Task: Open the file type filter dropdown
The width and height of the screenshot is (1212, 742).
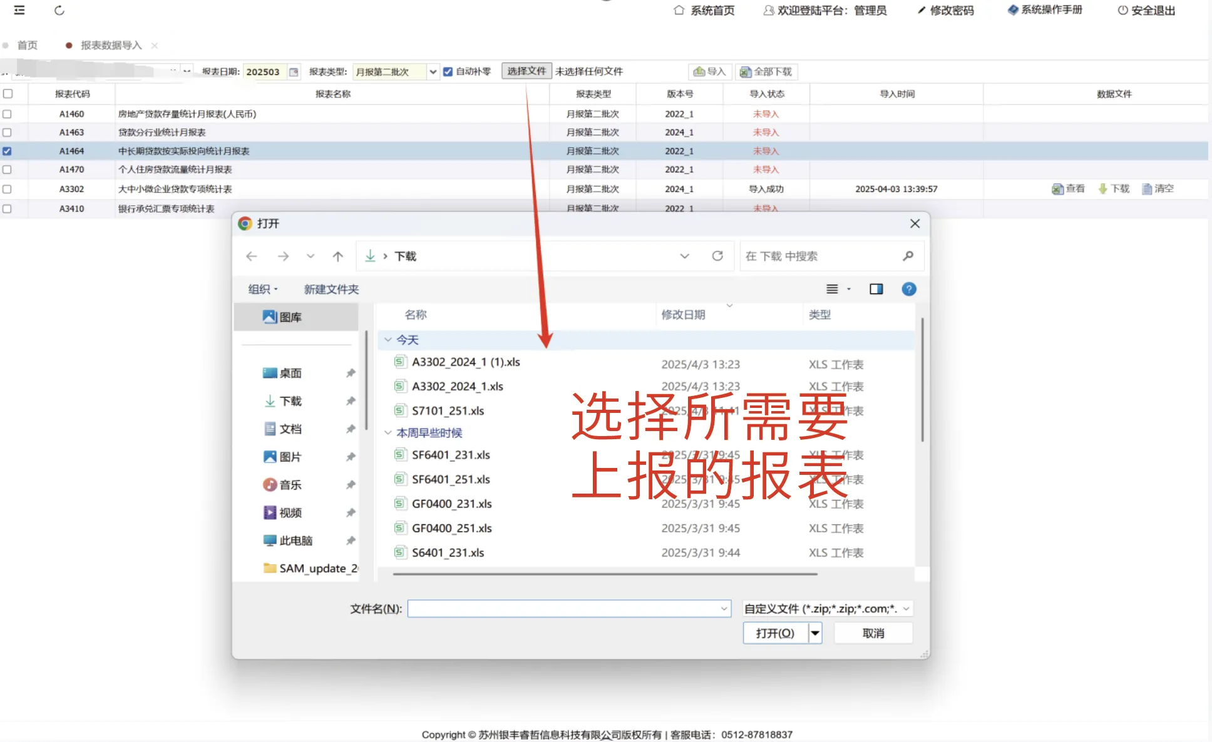Action: (x=827, y=609)
